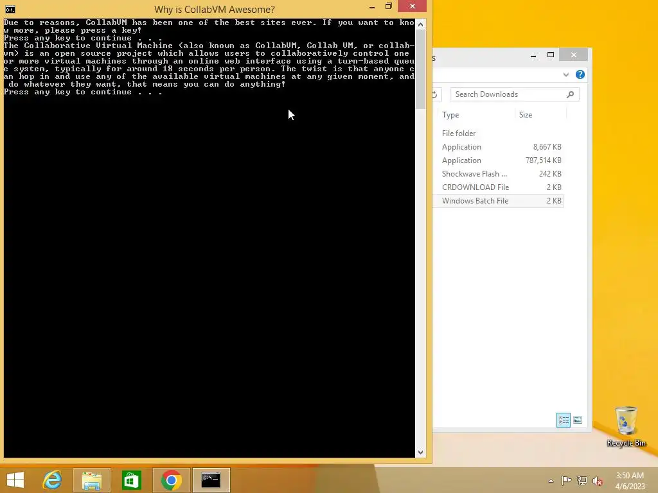Minimize the Why is CollabVM Awesome window

(x=372, y=6)
